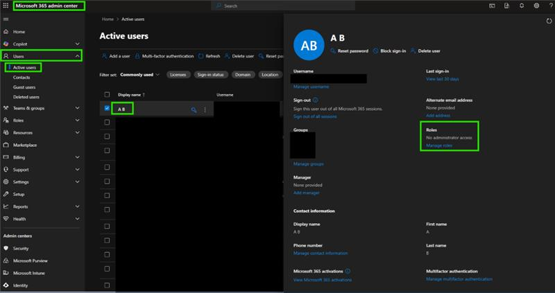Click Delete user in users toolbar
Viewport: 555px width, 293px height.
click(x=239, y=56)
